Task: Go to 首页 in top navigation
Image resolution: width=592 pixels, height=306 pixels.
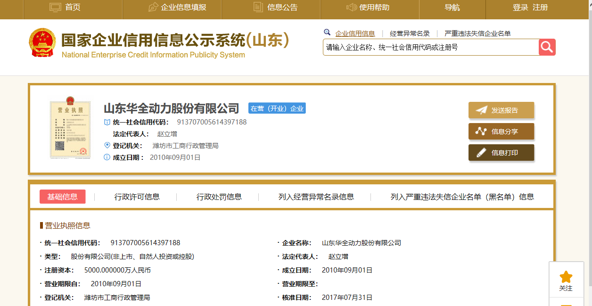Action: 73,7
